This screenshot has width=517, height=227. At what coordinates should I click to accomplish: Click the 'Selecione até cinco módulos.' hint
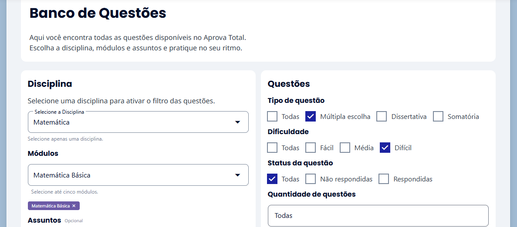coord(64,192)
